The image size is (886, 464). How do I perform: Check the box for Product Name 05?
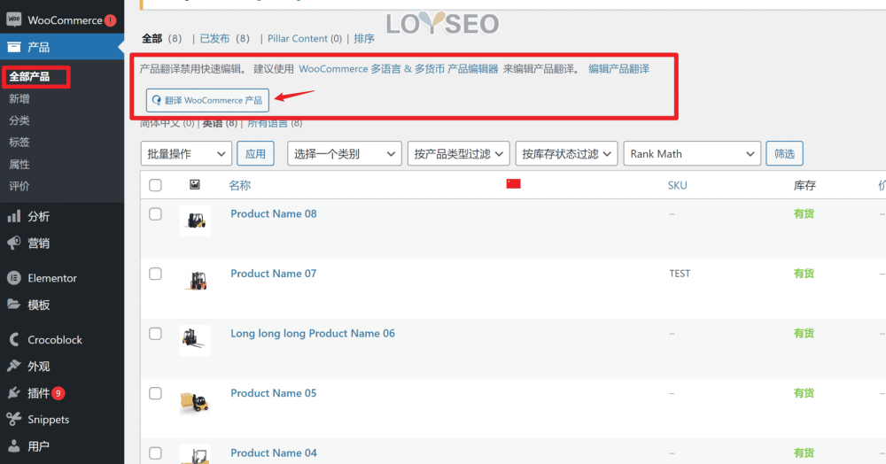point(155,393)
